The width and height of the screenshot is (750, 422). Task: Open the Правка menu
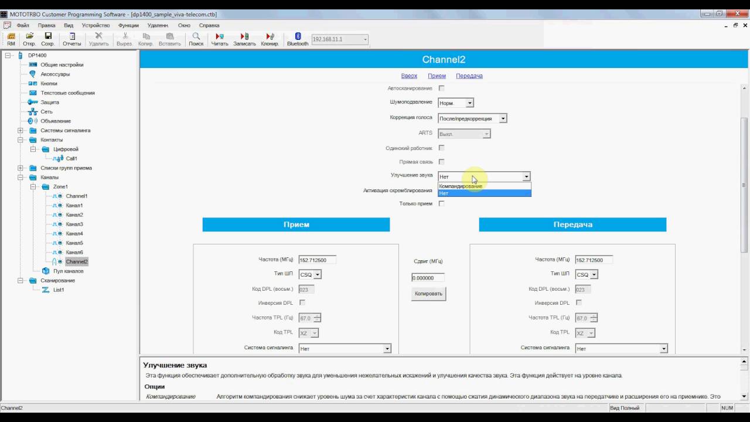[x=47, y=25]
